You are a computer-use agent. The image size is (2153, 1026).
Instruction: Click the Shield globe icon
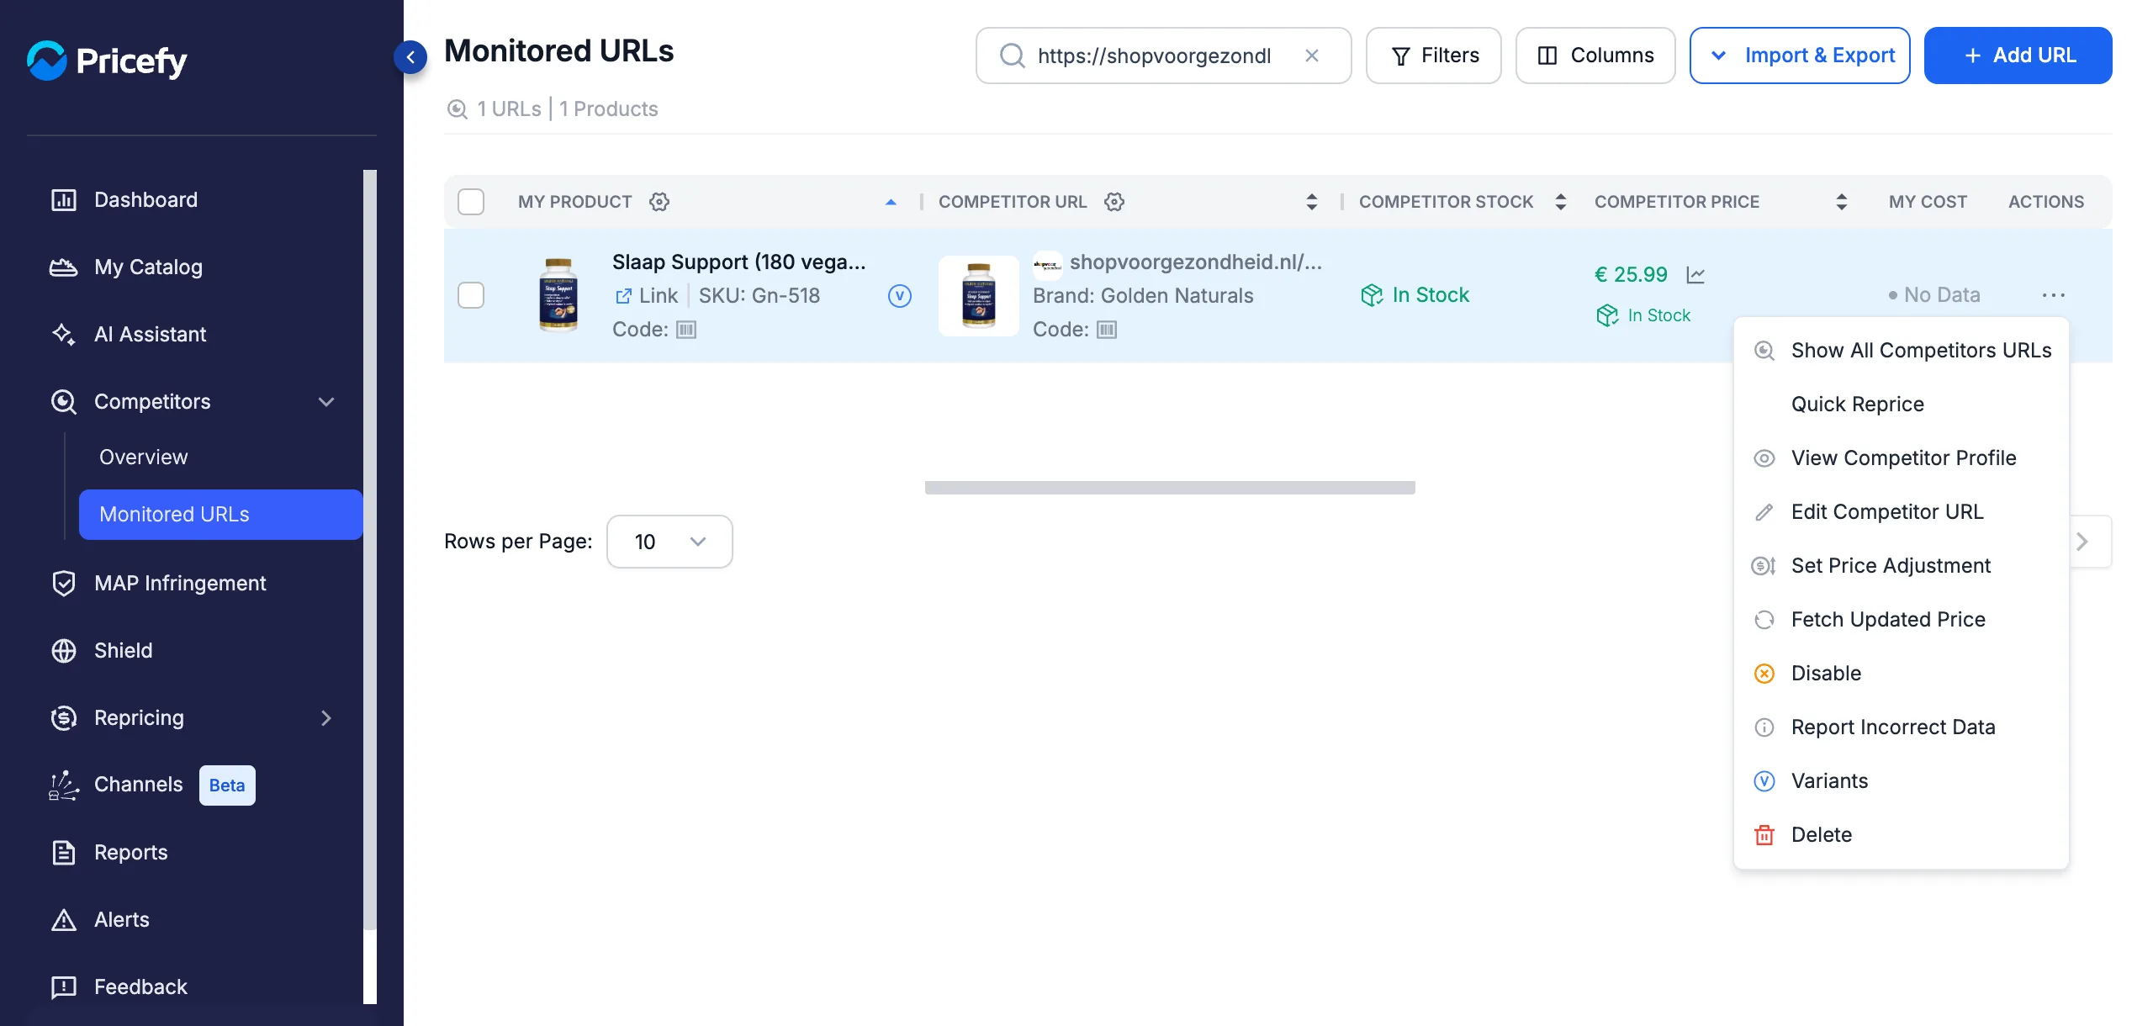pyautogui.click(x=64, y=651)
